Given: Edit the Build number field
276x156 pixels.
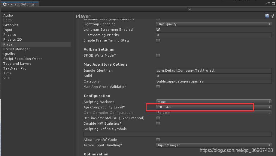Looking at the screenshot, I should (x=214, y=76).
